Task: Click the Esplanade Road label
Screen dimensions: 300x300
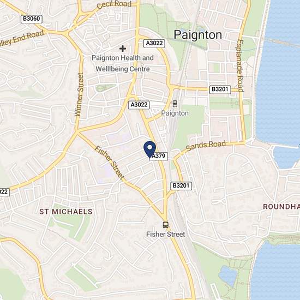Action: click(x=241, y=66)
